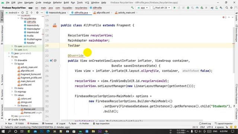238x134 pixels.
Task: Click the editor vertical scrollbar
Action: (234, 50)
